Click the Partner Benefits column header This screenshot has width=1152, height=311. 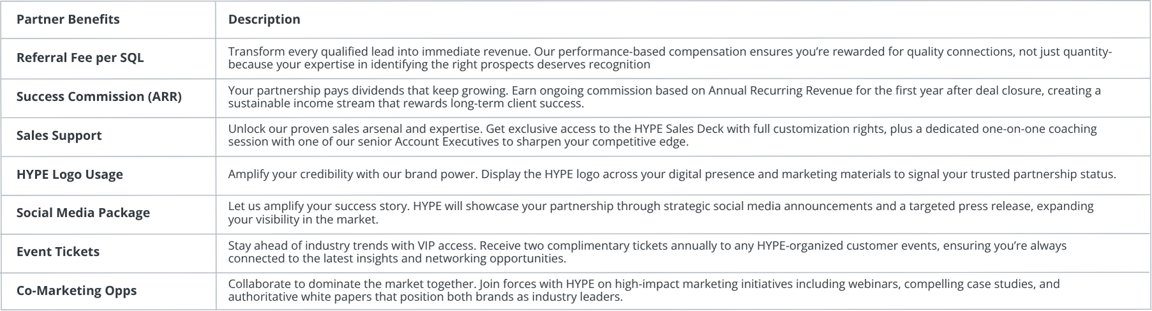(x=68, y=19)
